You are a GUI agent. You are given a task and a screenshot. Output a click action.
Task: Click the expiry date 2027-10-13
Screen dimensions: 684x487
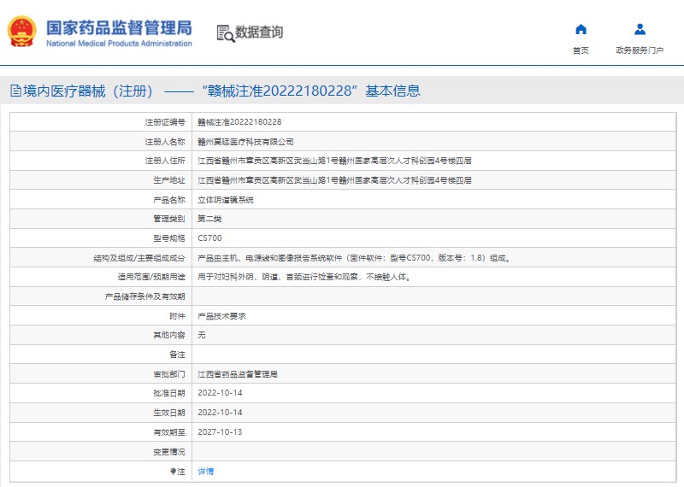point(220,432)
